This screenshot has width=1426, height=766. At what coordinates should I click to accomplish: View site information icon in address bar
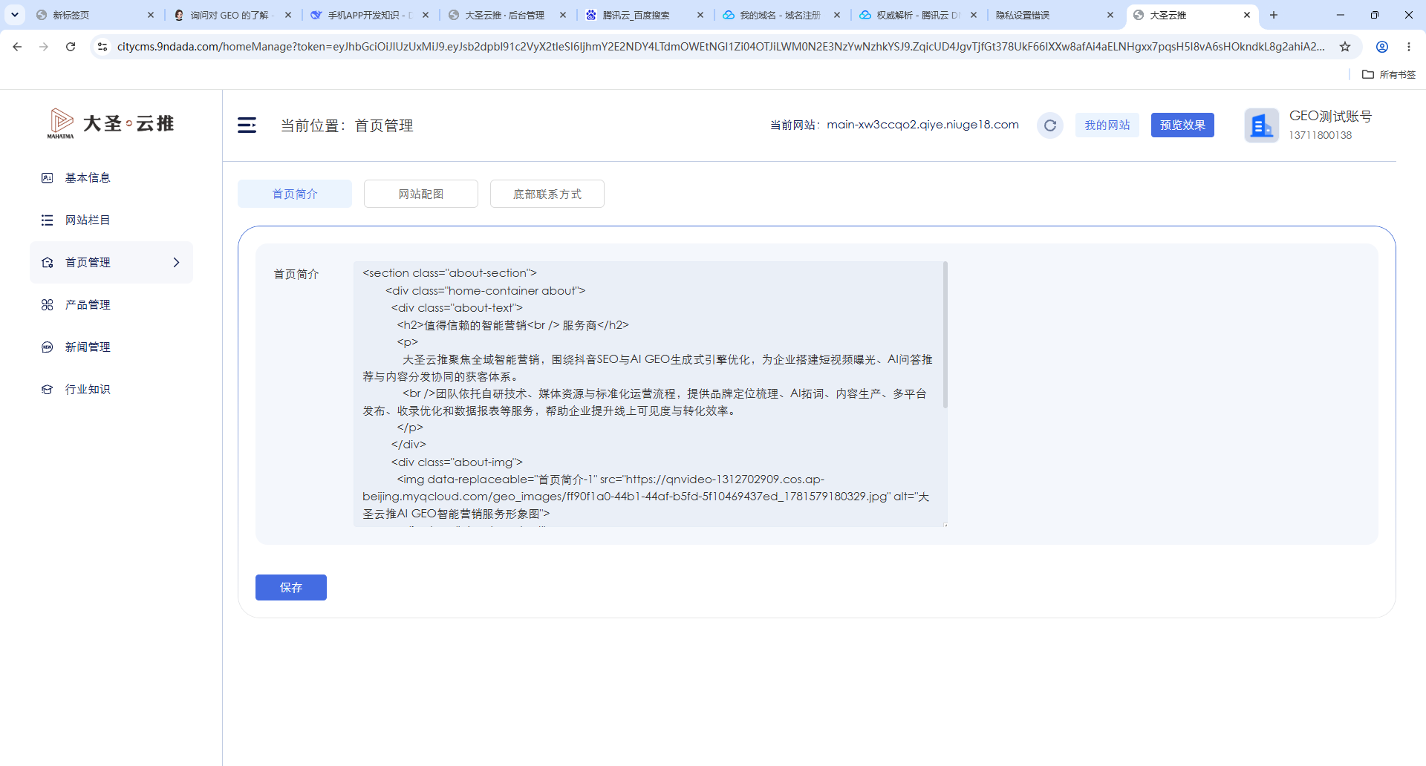[x=102, y=47]
